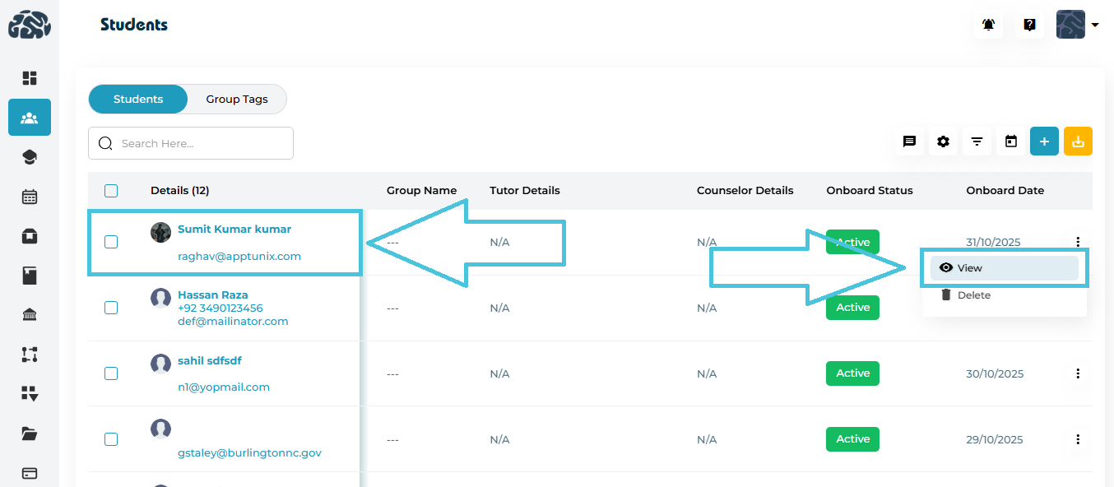Open three-dot menu for sahil sdfsdf
1114x487 pixels.
tap(1078, 373)
